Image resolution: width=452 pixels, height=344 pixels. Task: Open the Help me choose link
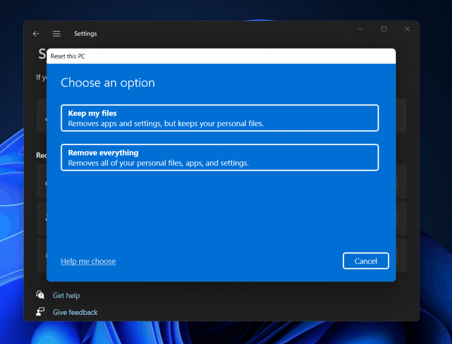pos(88,261)
